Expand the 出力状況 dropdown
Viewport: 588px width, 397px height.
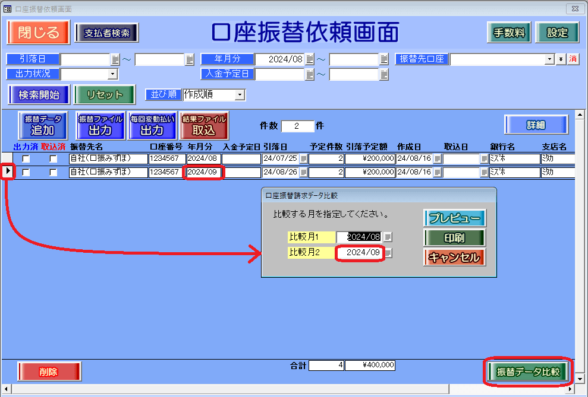tap(112, 74)
